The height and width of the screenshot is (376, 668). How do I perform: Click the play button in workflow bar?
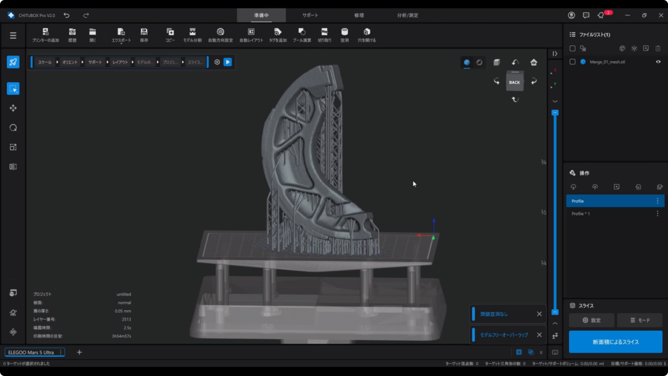[x=228, y=62]
